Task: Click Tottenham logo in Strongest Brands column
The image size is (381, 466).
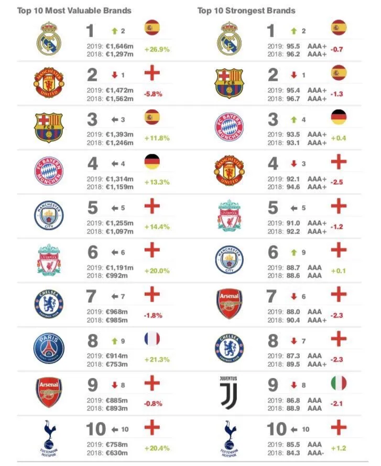Action: 229,438
